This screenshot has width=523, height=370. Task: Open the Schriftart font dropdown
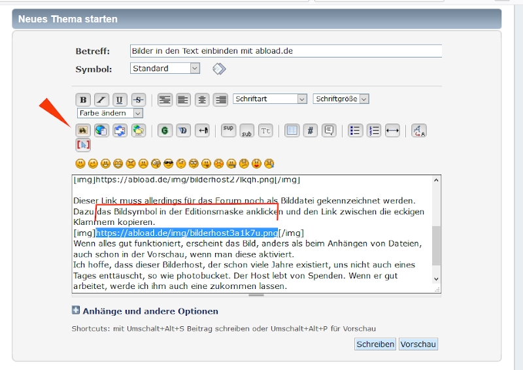tap(270, 99)
